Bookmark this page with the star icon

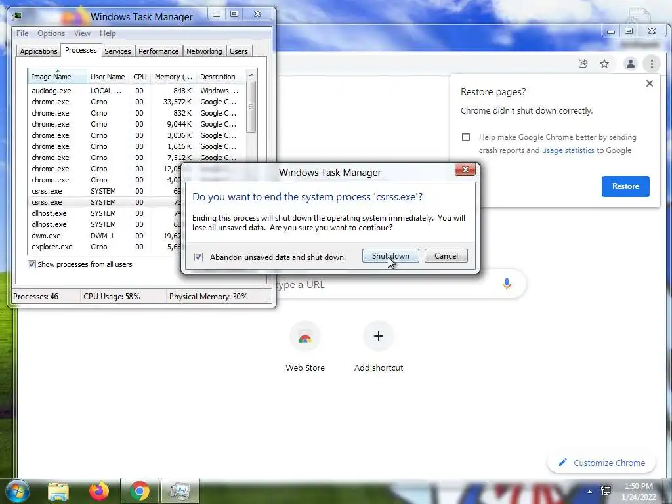coord(604,64)
